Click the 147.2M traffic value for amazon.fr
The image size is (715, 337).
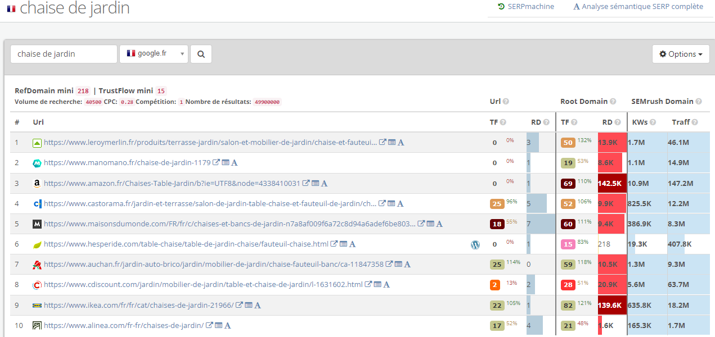680,183
